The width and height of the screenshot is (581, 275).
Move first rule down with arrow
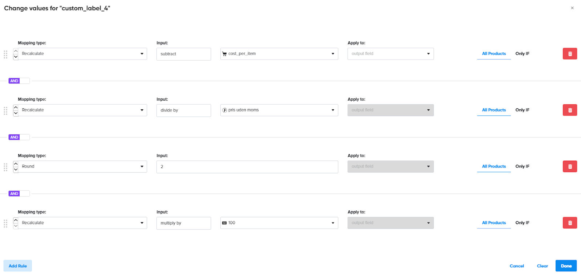click(x=16, y=57)
